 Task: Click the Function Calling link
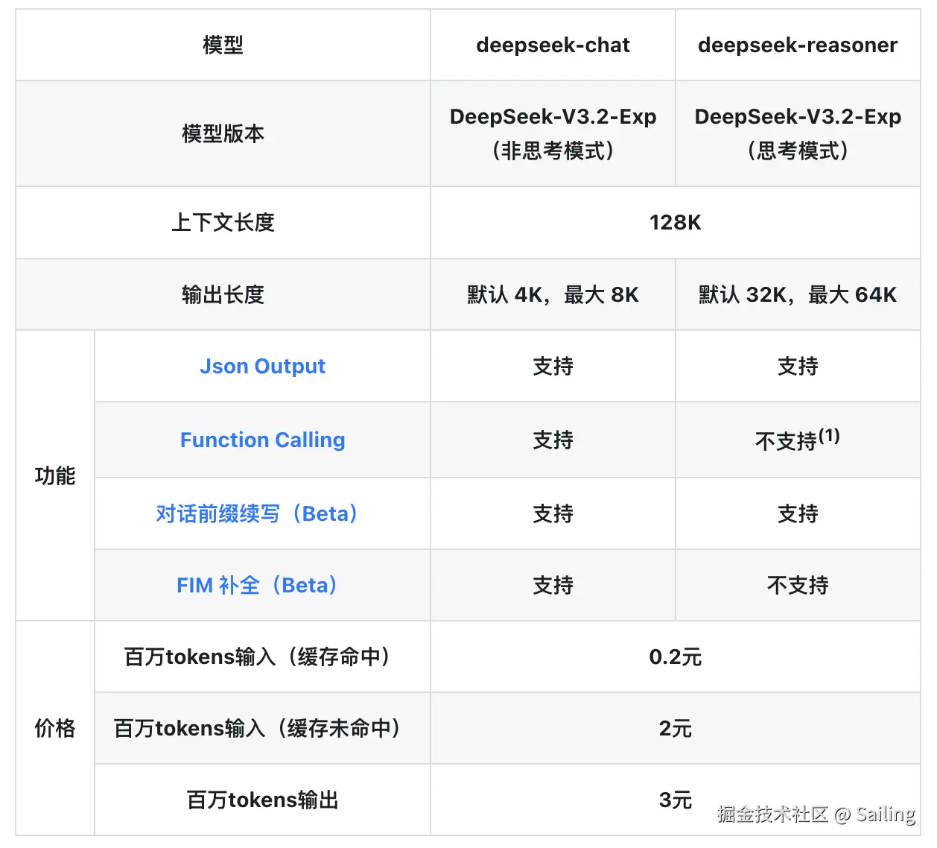point(262,440)
